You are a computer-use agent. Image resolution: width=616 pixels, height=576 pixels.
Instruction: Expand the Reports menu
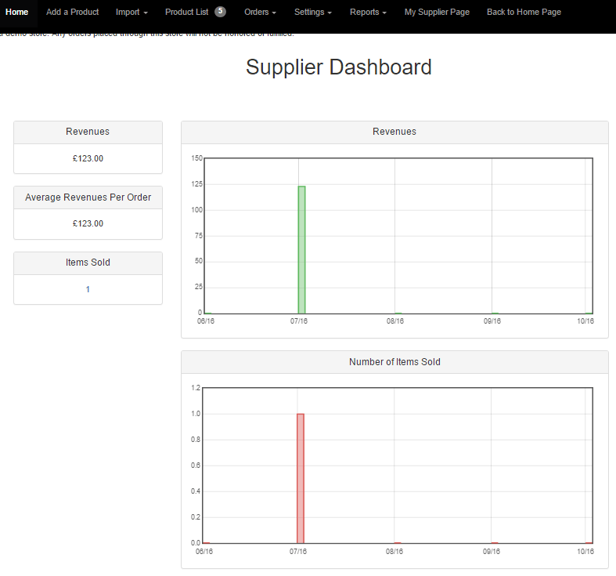[x=368, y=13]
